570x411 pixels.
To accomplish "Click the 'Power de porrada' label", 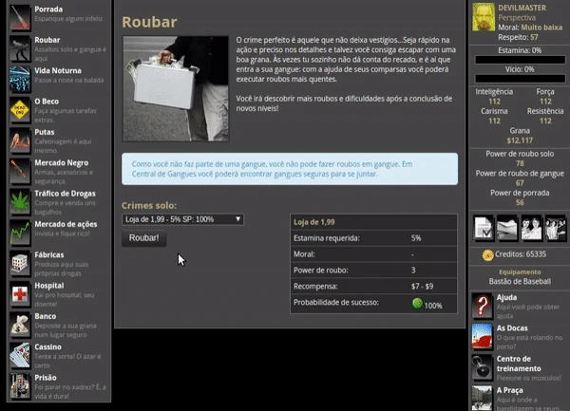I will point(520,193).
